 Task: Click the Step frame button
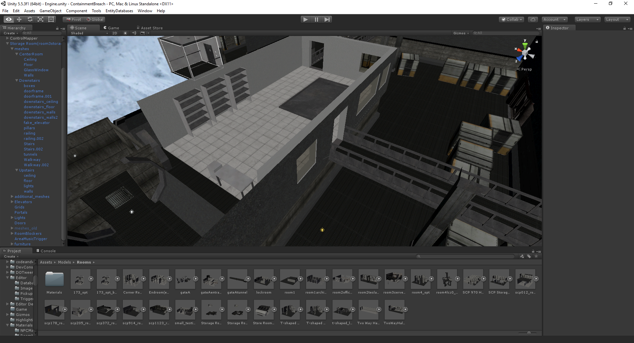tap(327, 19)
